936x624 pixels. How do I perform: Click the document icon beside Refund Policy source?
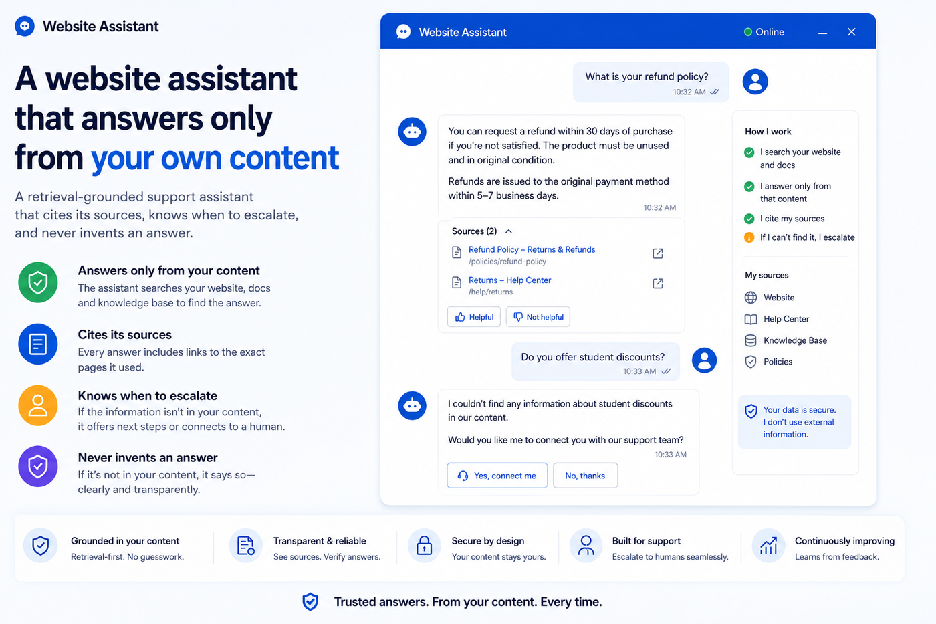coord(457,252)
